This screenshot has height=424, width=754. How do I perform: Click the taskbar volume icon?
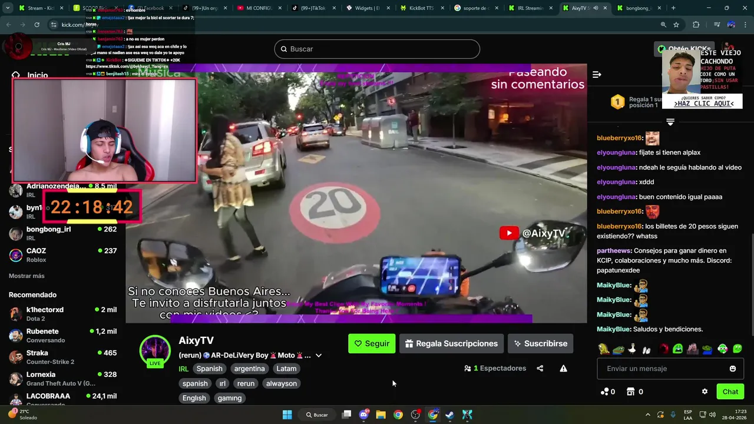point(713,415)
